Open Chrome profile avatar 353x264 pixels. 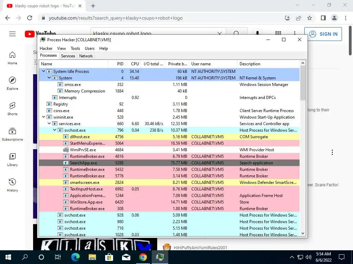pyautogui.click(x=334, y=18)
